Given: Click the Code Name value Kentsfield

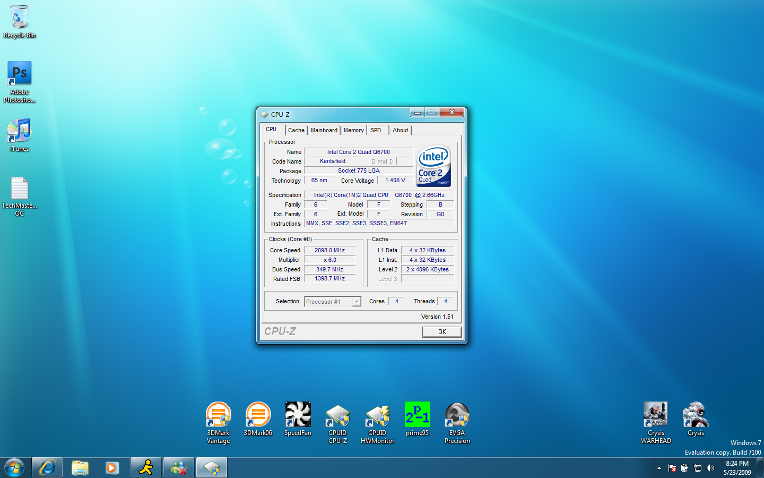Looking at the screenshot, I should tap(333, 161).
